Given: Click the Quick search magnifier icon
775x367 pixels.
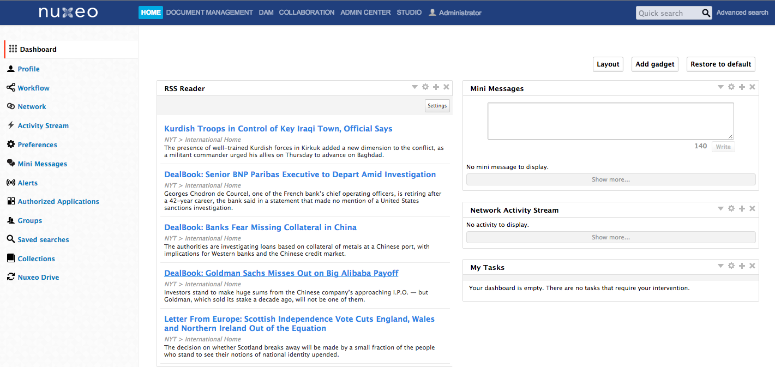Looking at the screenshot, I should click(x=706, y=13).
